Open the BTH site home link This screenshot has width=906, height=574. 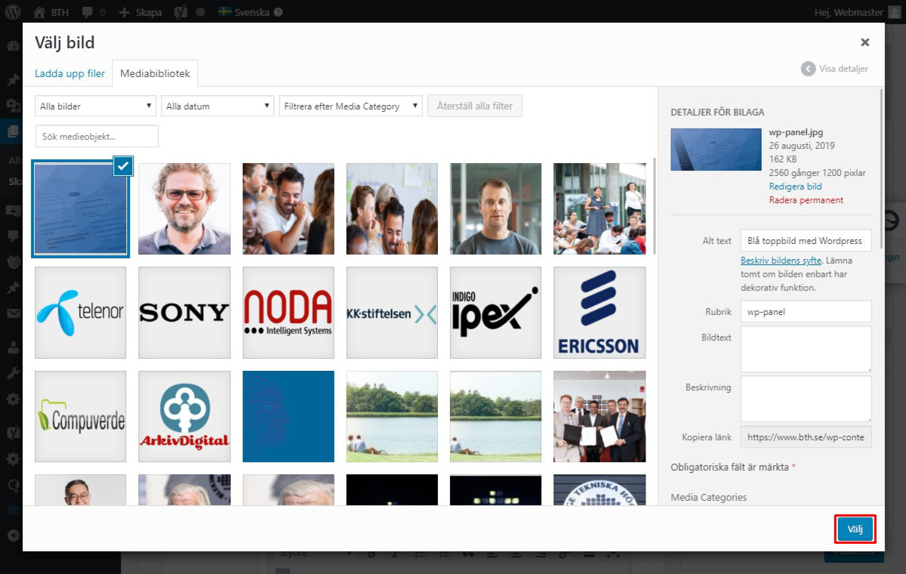(51, 12)
